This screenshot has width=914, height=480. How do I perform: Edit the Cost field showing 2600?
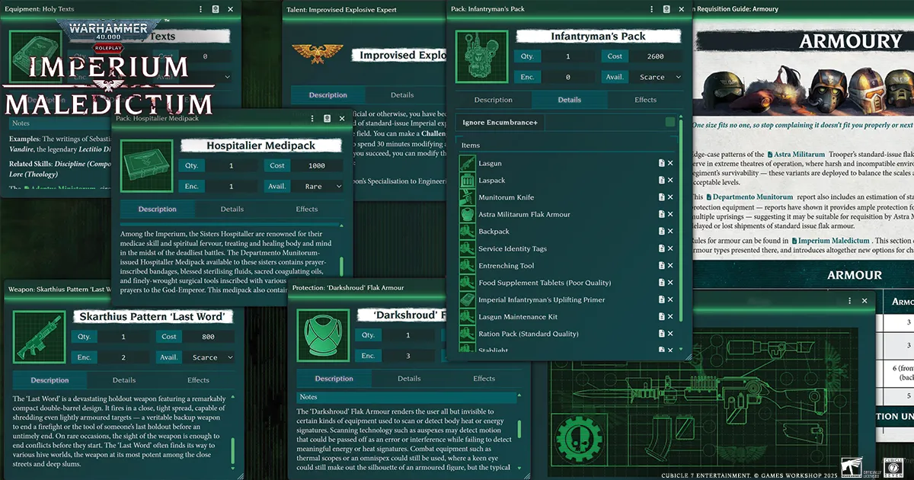click(657, 56)
